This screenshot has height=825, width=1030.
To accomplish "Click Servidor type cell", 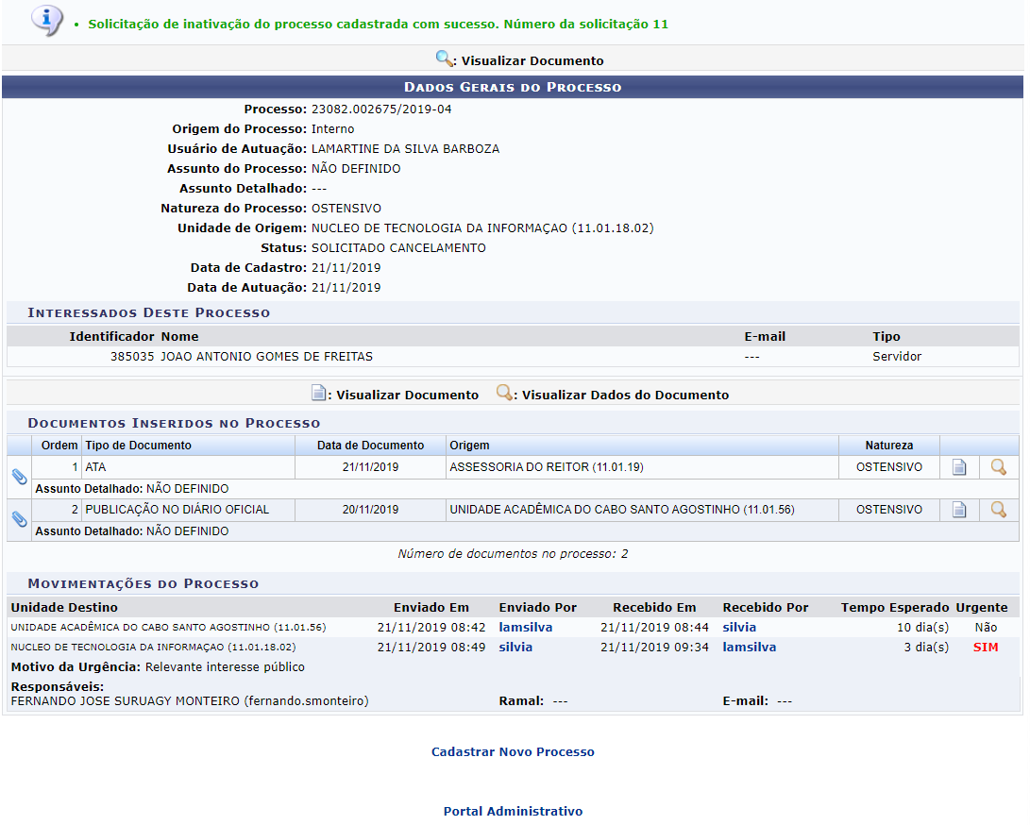I will click(897, 357).
